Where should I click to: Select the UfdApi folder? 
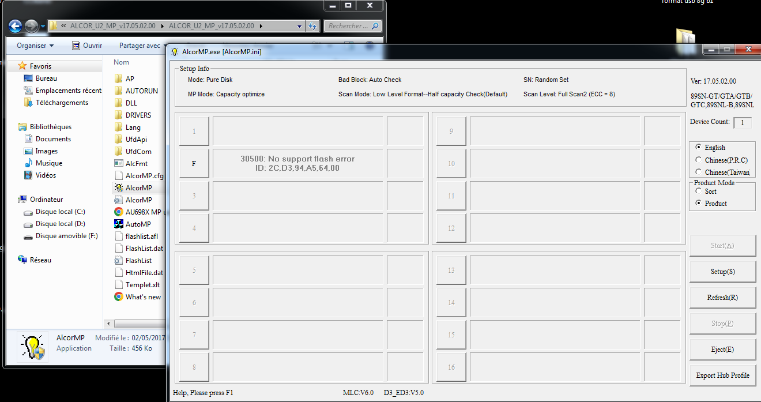(x=136, y=140)
